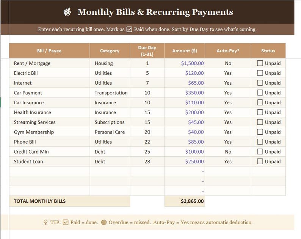Select the $250.00 amount cell
The width and height of the screenshot is (301, 239).
[x=185, y=161]
